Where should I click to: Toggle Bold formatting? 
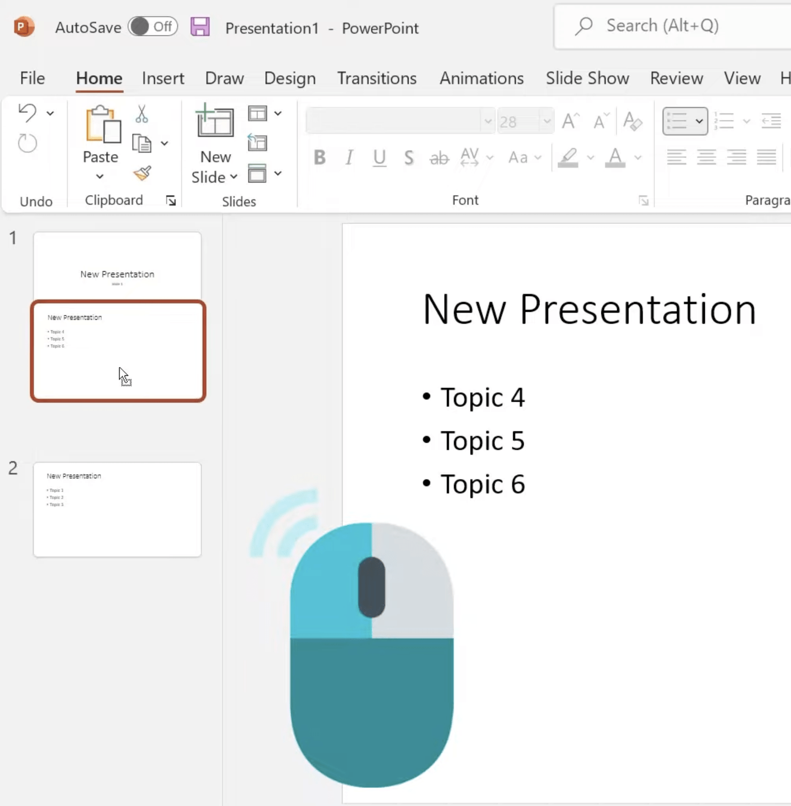point(319,157)
